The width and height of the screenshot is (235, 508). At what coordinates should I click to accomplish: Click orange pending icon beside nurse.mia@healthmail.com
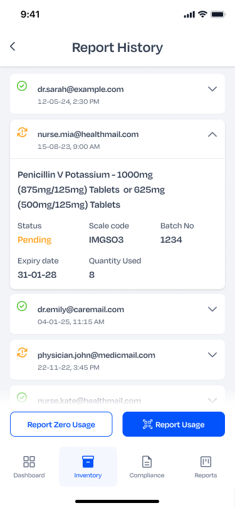click(22, 132)
